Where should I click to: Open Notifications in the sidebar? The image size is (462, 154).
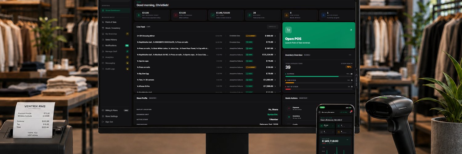(115, 46)
